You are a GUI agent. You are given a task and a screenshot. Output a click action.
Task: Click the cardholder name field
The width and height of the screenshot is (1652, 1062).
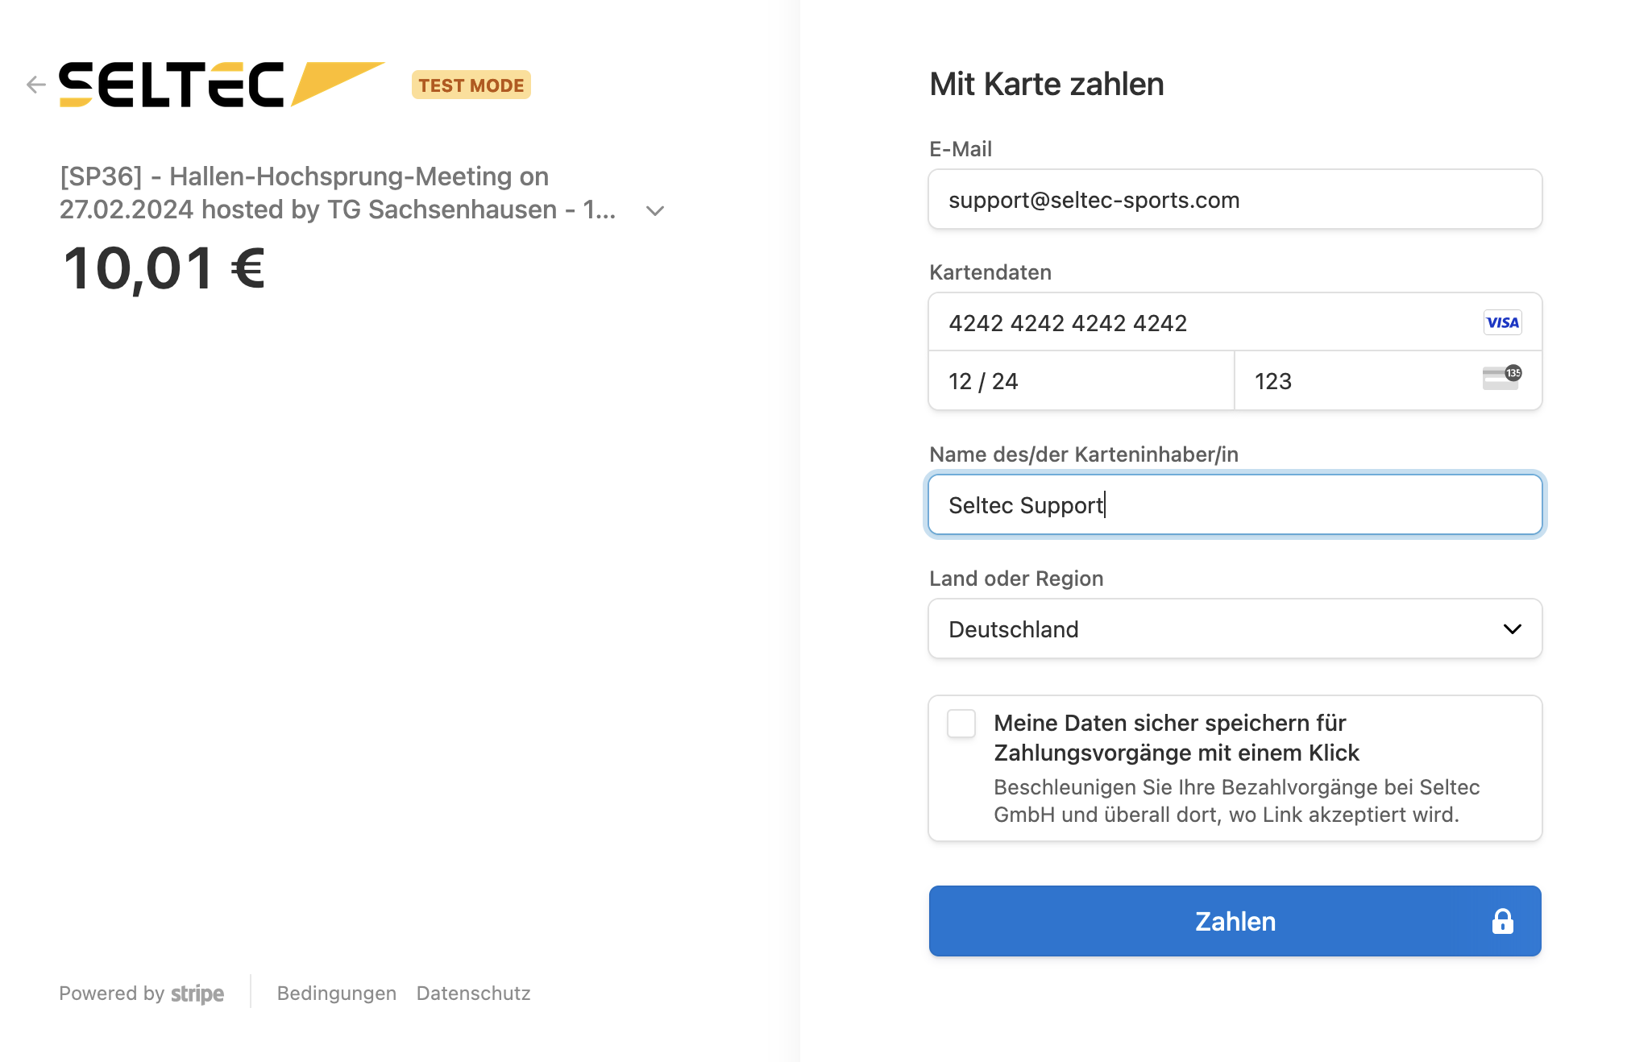click(x=1235, y=505)
